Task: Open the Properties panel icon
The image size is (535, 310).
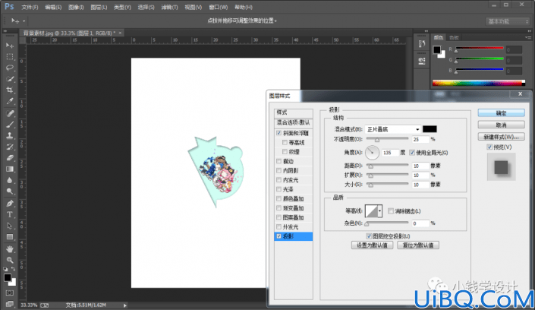Action: click(x=422, y=61)
